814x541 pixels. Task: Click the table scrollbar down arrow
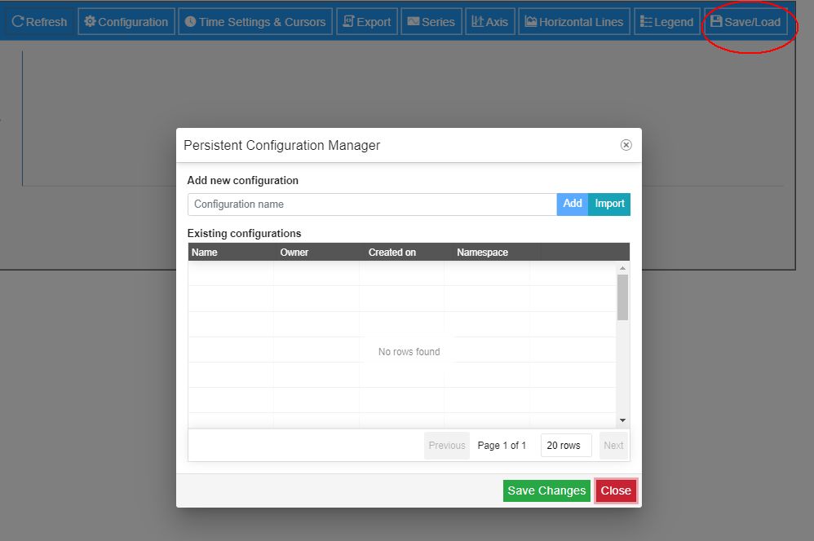pyautogui.click(x=622, y=420)
